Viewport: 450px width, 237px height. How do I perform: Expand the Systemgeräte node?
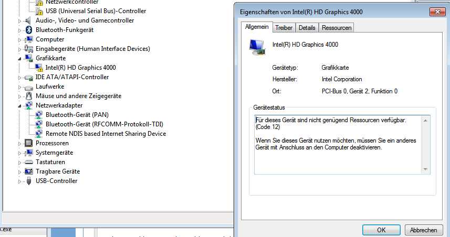[19, 153]
